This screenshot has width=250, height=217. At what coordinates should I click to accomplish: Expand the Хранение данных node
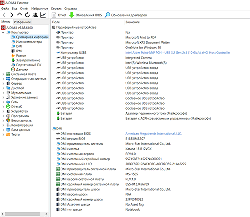pos(3,97)
